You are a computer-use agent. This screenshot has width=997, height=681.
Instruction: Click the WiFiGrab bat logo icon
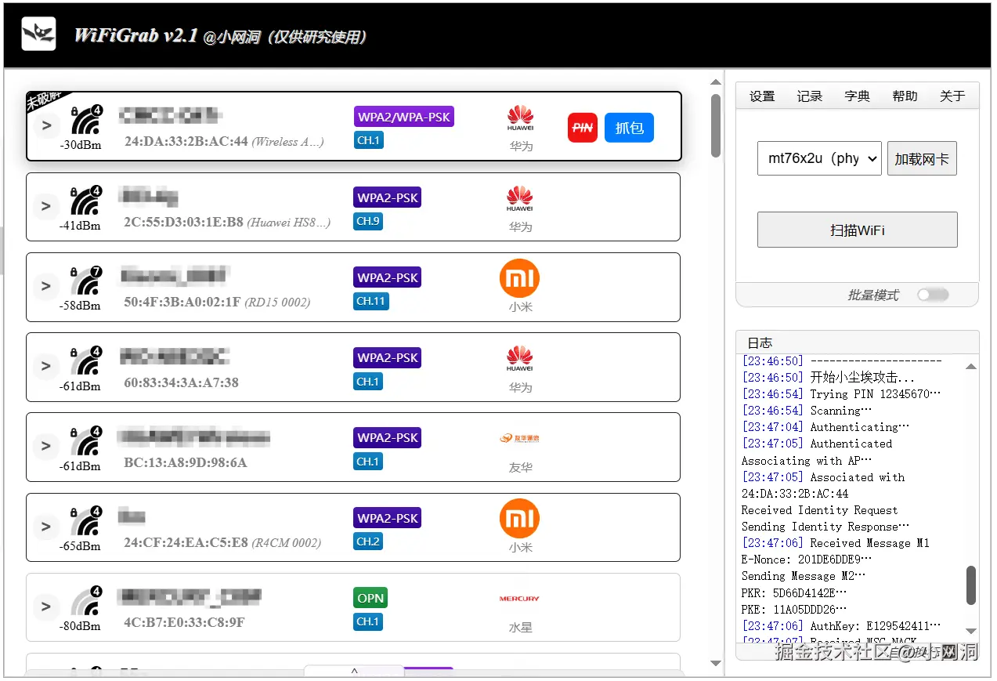[38, 34]
